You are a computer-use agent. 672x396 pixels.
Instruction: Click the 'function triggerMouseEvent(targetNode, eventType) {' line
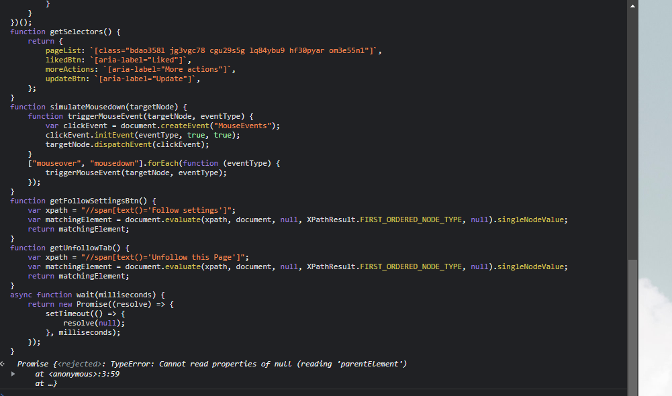pyautogui.click(x=140, y=116)
